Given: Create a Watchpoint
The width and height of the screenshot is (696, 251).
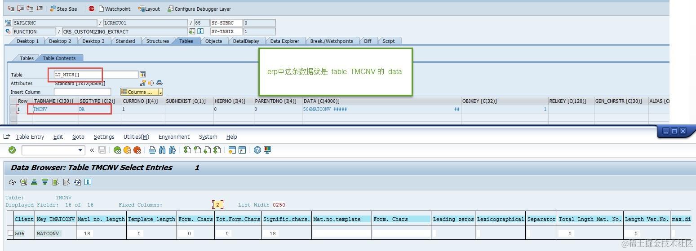Looking at the screenshot, I should pos(114,9).
